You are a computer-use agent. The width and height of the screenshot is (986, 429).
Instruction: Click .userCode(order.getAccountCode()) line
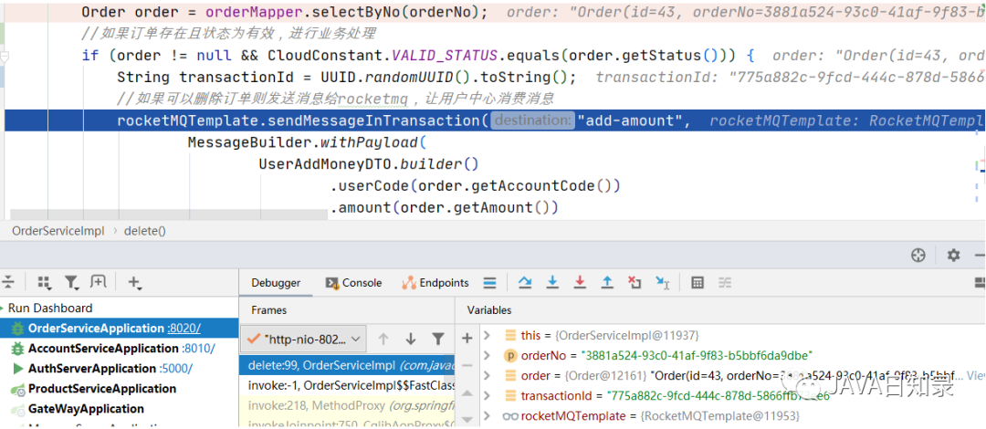point(475,185)
